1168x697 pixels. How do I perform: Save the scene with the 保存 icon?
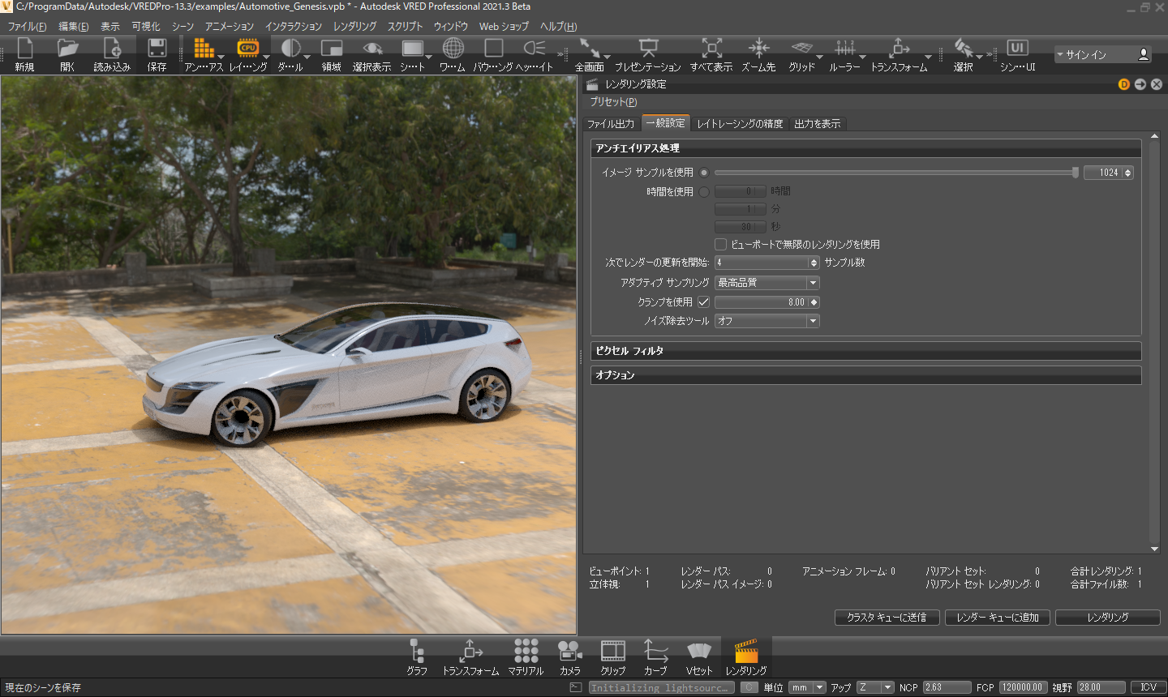click(x=157, y=49)
